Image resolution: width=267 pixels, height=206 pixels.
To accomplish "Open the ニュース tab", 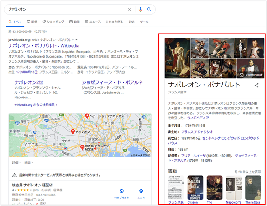I will pos(93,22).
